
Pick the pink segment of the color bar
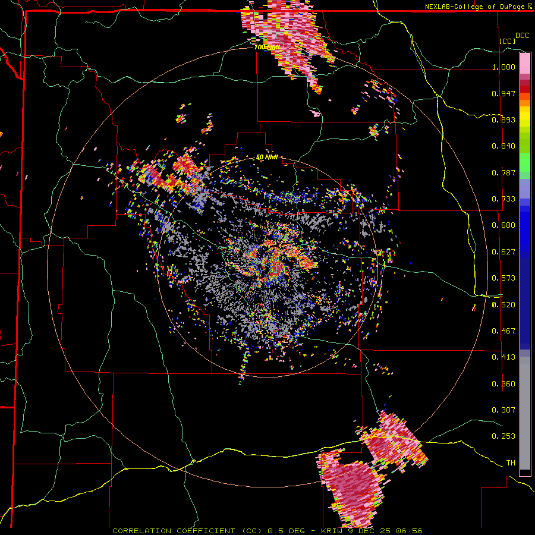point(525,64)
